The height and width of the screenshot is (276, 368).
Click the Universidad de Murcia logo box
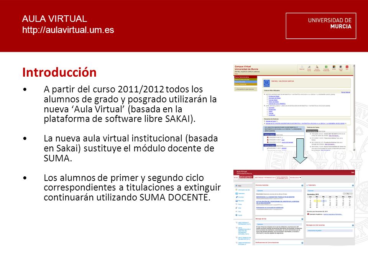point(321,26)
